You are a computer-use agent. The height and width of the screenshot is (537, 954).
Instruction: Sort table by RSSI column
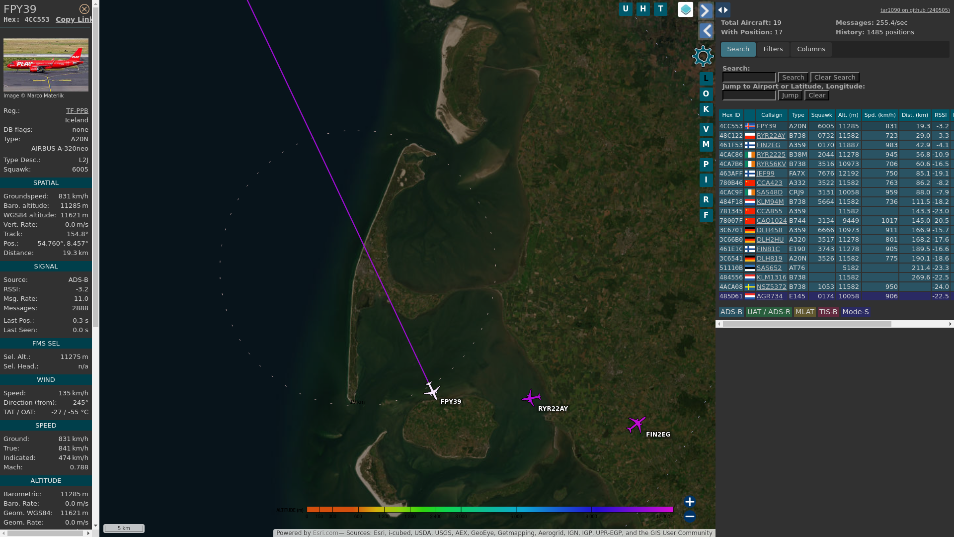941,115
